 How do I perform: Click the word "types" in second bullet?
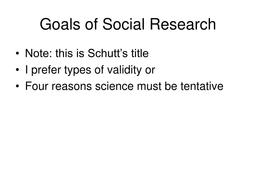point(77,70)
